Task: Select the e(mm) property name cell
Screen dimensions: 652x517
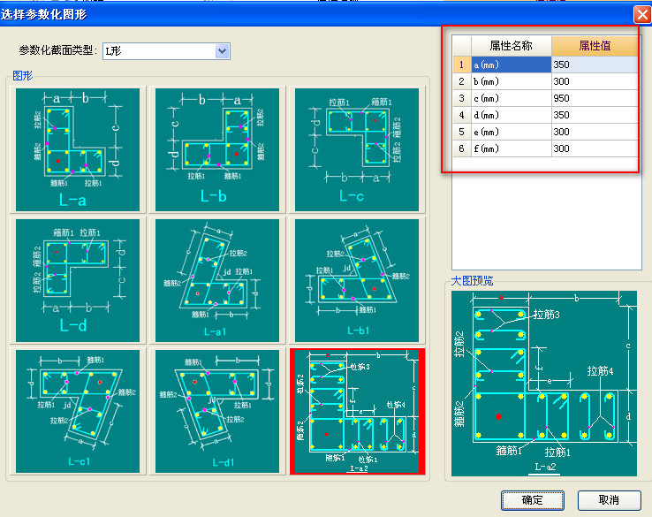Action: (511, 132)
